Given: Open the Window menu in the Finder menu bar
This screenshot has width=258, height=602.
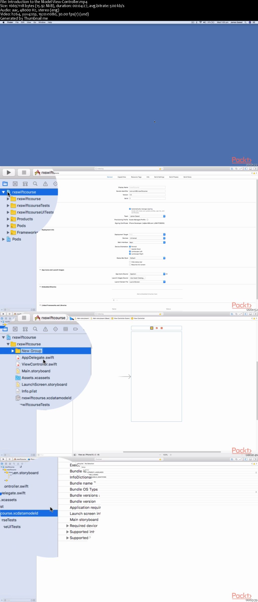Looking at the screenshot, I should 42,22.
